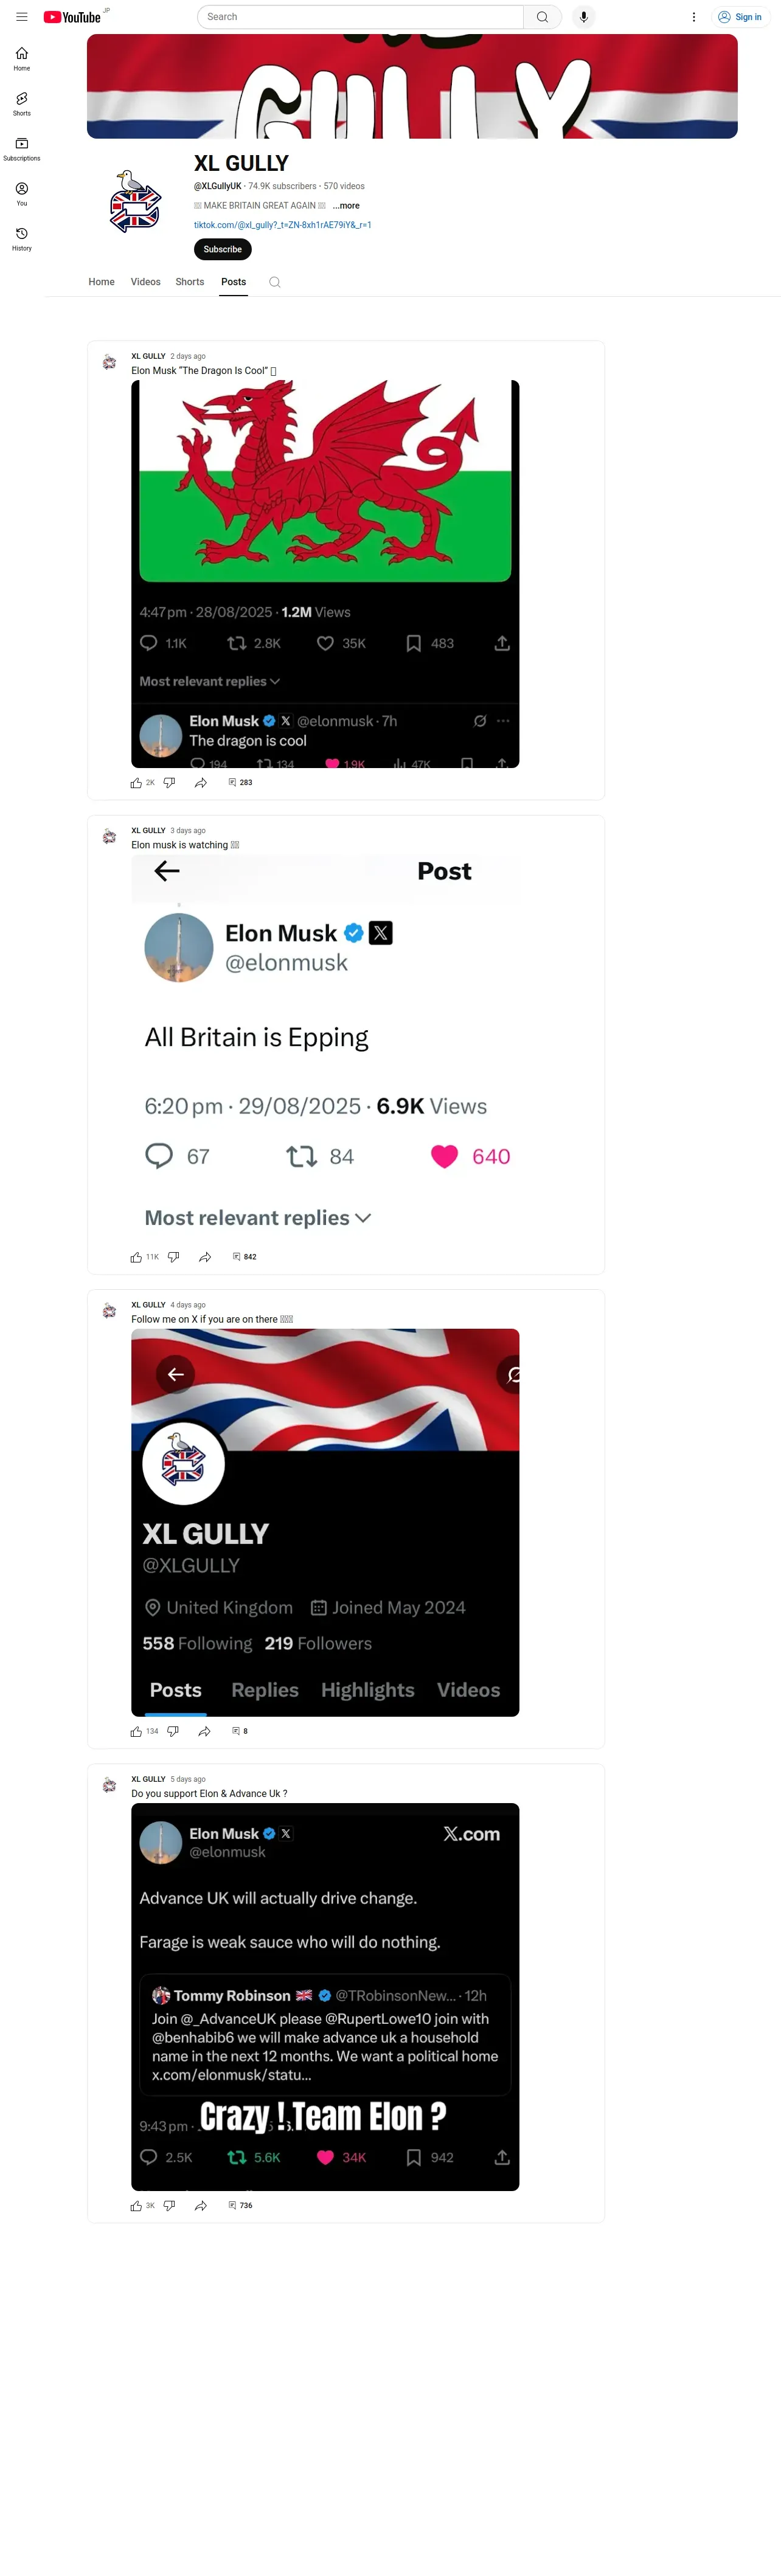Switch to the Videos tab
Viewport: 781px width, 2576px height.
click(145, 282)
